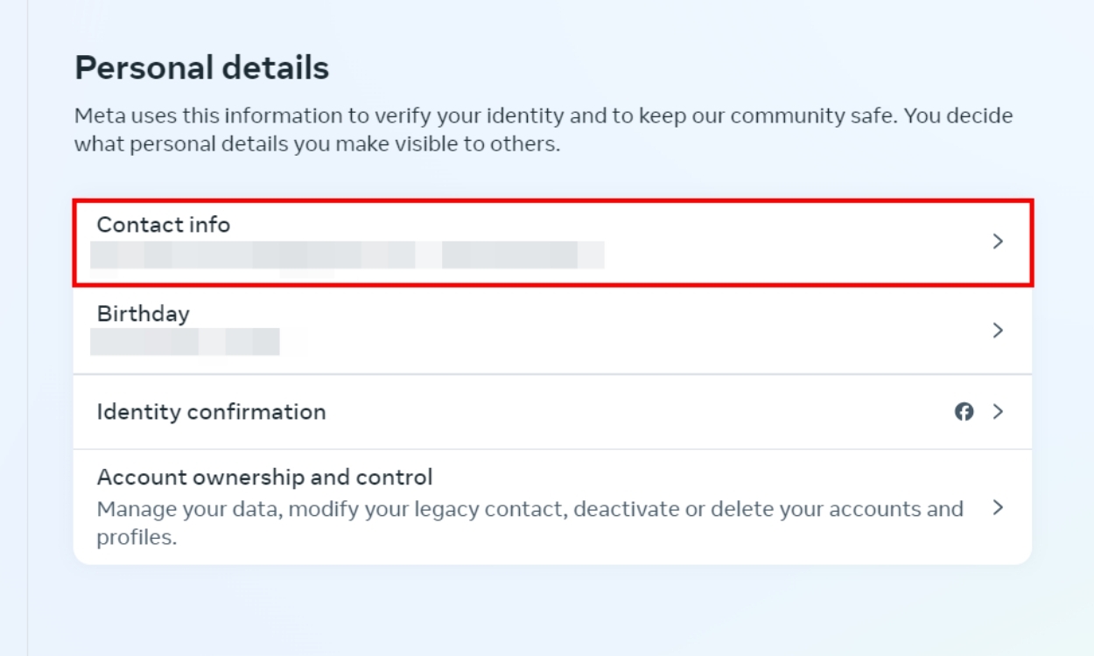The height and width of the screenshot is (656, 1094).
Task: Click the chevron next to Contact info
Action: pyautogui.click(x=998, y=242)
